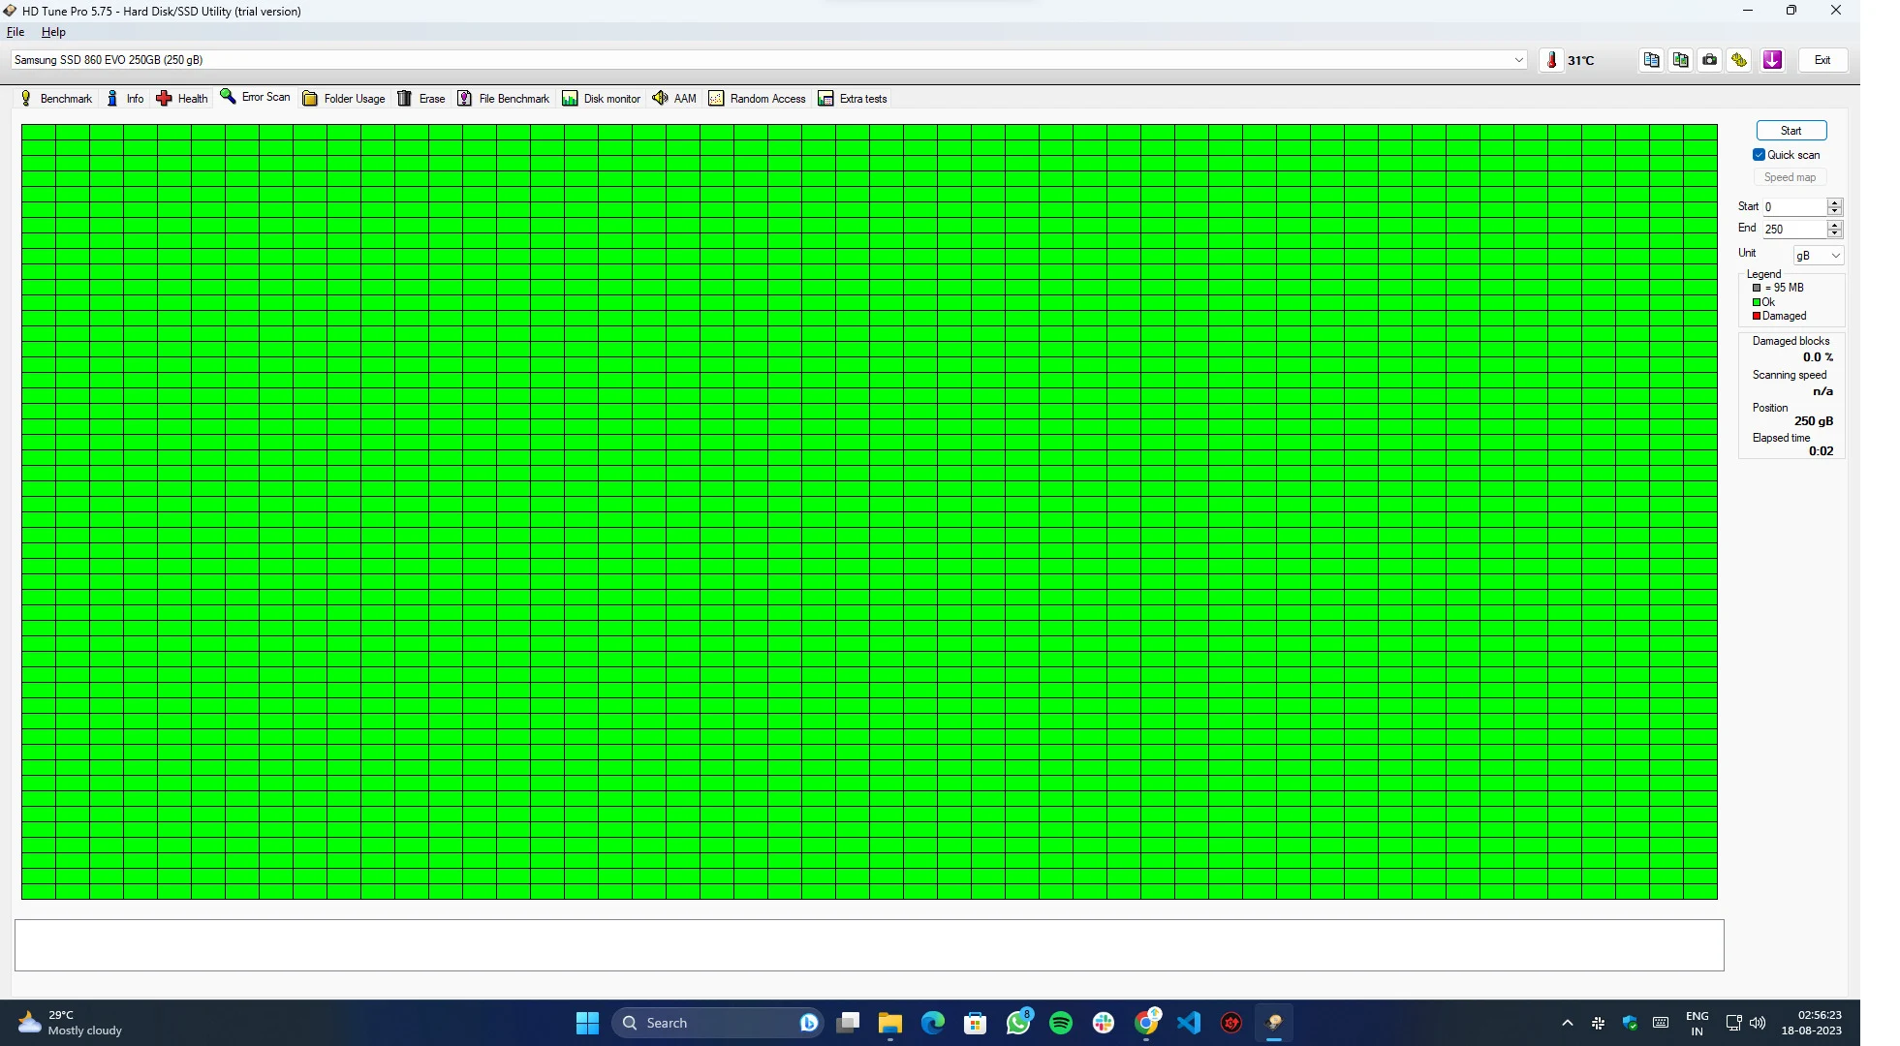Open the Unit gB dropdown

click(x=1818, y=256)
